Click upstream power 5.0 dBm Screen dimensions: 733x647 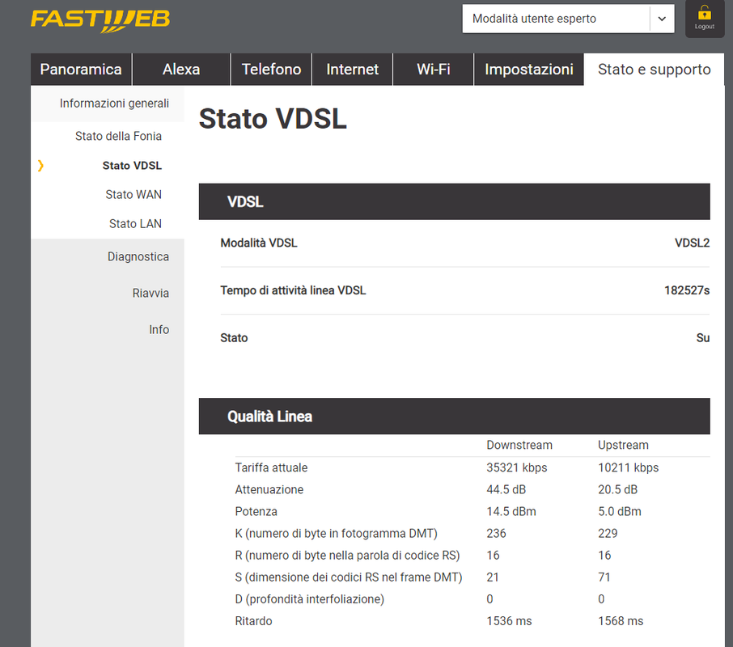coord(620,511)
